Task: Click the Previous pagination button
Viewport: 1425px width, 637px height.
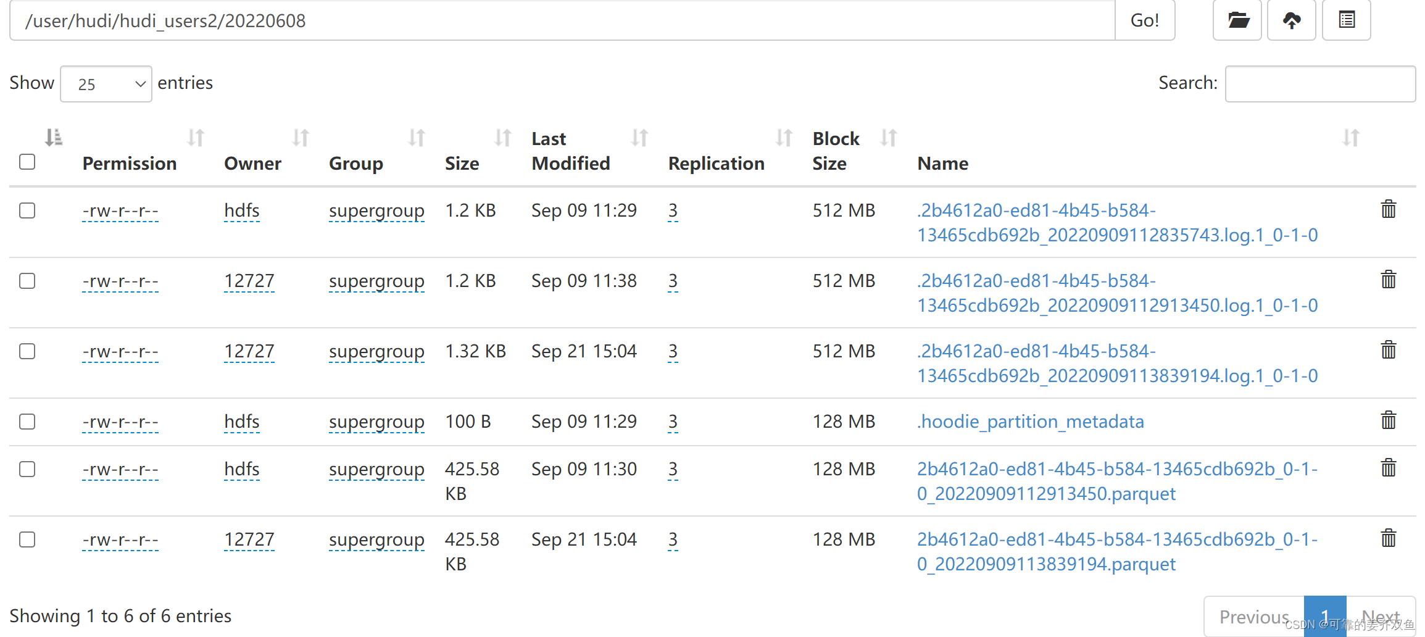Action: [x=1254, y=616]
